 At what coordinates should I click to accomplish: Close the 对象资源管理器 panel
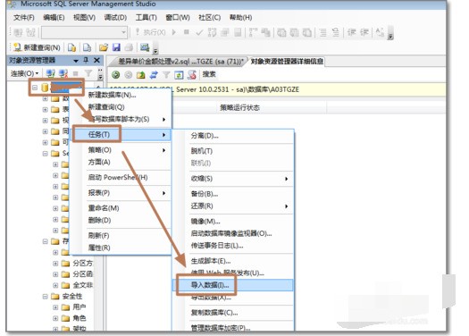(x=96, y=61)
